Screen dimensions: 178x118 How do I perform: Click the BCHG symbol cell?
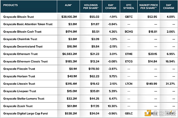click(x=129, y=32)
